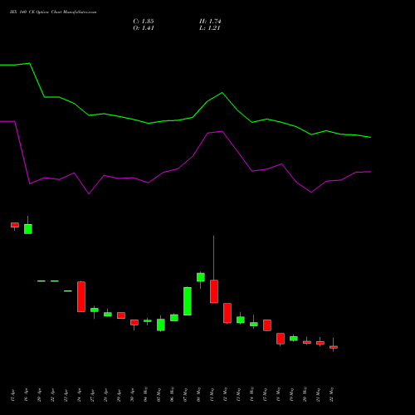Click the red candle above 12 May
The height and width of the screenshot is (415, 415).
(227, 313)
